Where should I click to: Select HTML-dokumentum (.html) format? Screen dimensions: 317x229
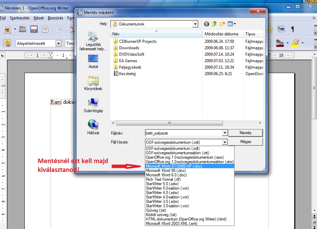pos(190,219)
